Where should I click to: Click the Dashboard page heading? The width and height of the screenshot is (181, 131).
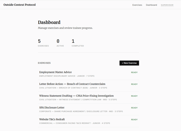click(49, 22)
